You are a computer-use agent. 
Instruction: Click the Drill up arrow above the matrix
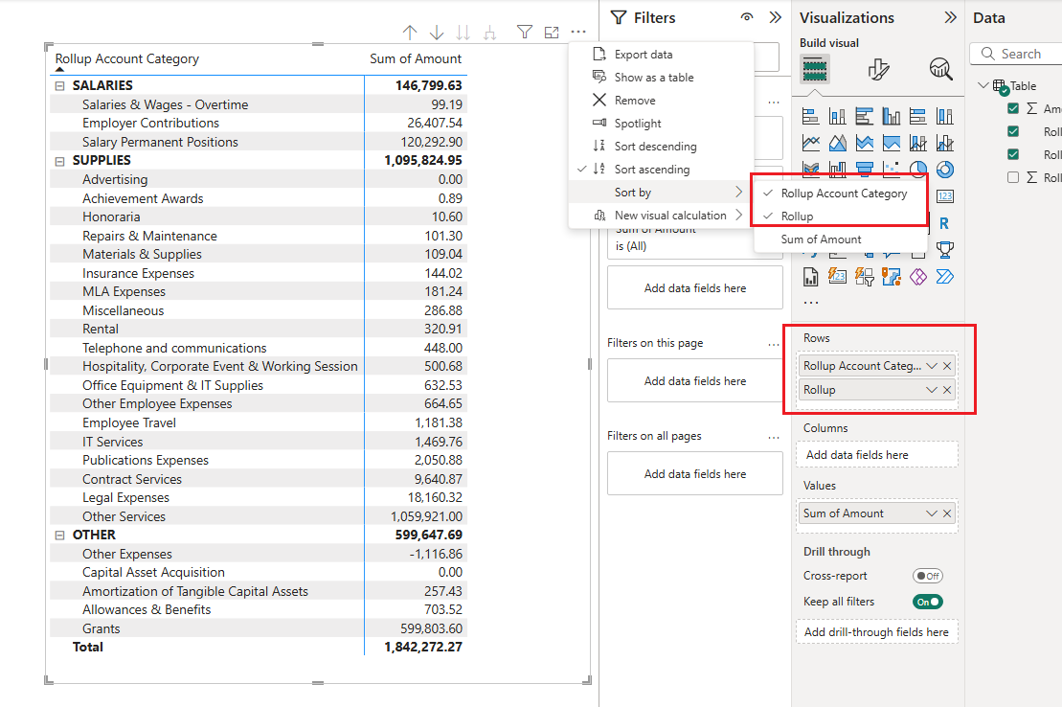click(410, 32)
